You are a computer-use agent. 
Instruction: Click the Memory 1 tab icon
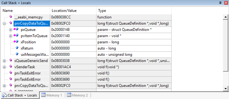click(x=43, y=95)
